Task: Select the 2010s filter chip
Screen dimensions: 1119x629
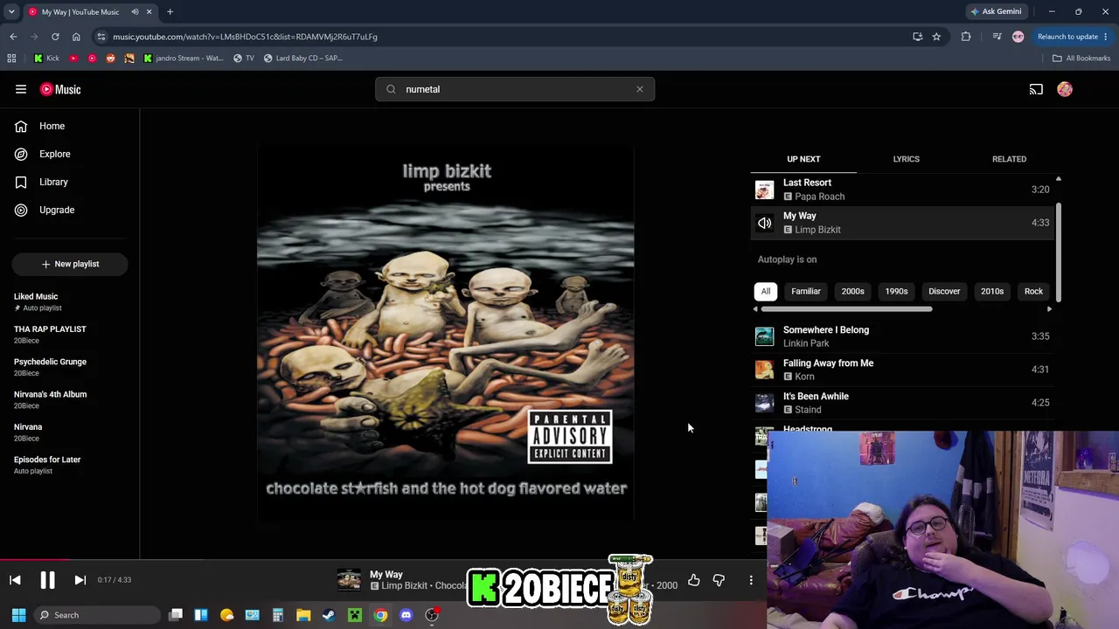Action: (992, 291)
